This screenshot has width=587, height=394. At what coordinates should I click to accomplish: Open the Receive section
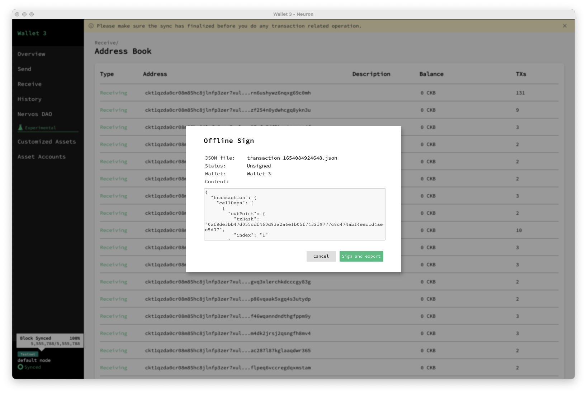pos(29,84)
